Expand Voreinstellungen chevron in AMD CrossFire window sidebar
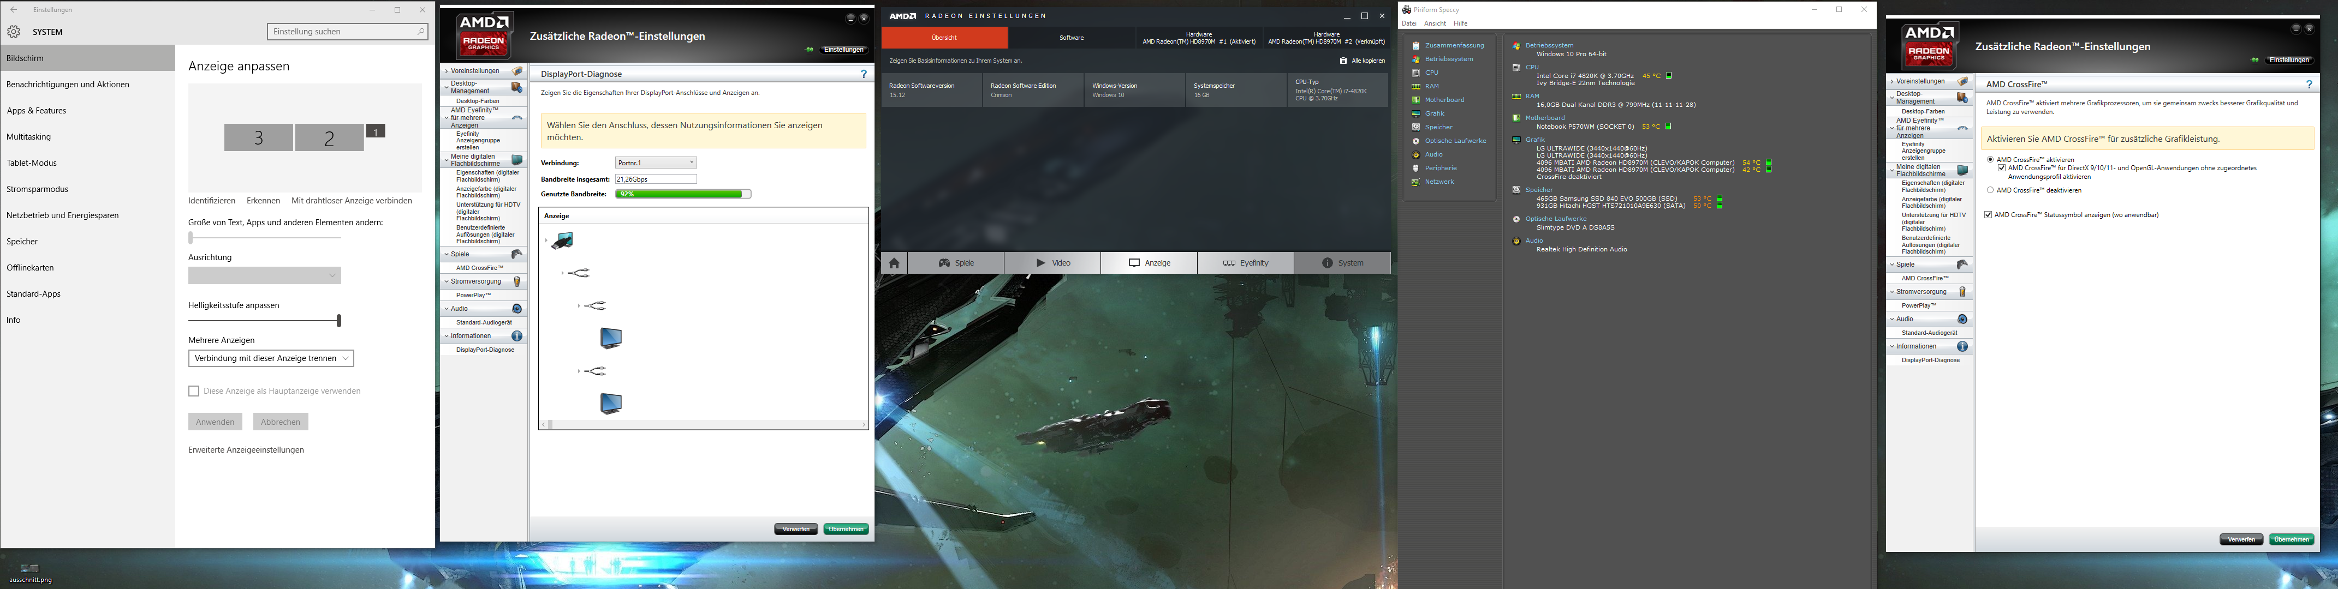The width and height of the screenshot is (2338, 589). click(x=1893, y=82)
